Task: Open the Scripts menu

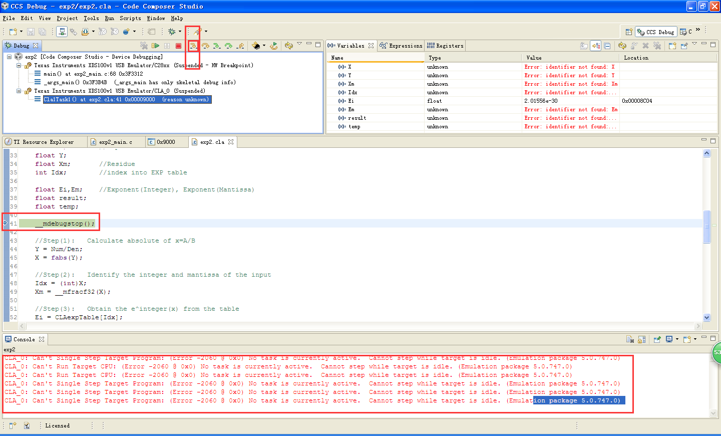Action: point(130,18)
